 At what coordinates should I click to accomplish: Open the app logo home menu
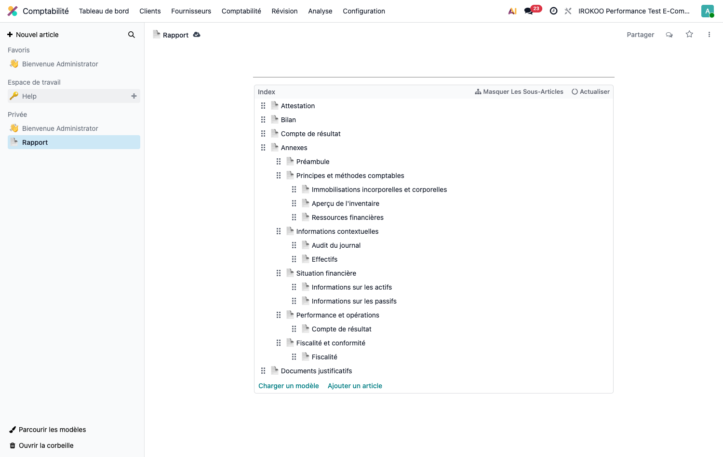point(13,11)
